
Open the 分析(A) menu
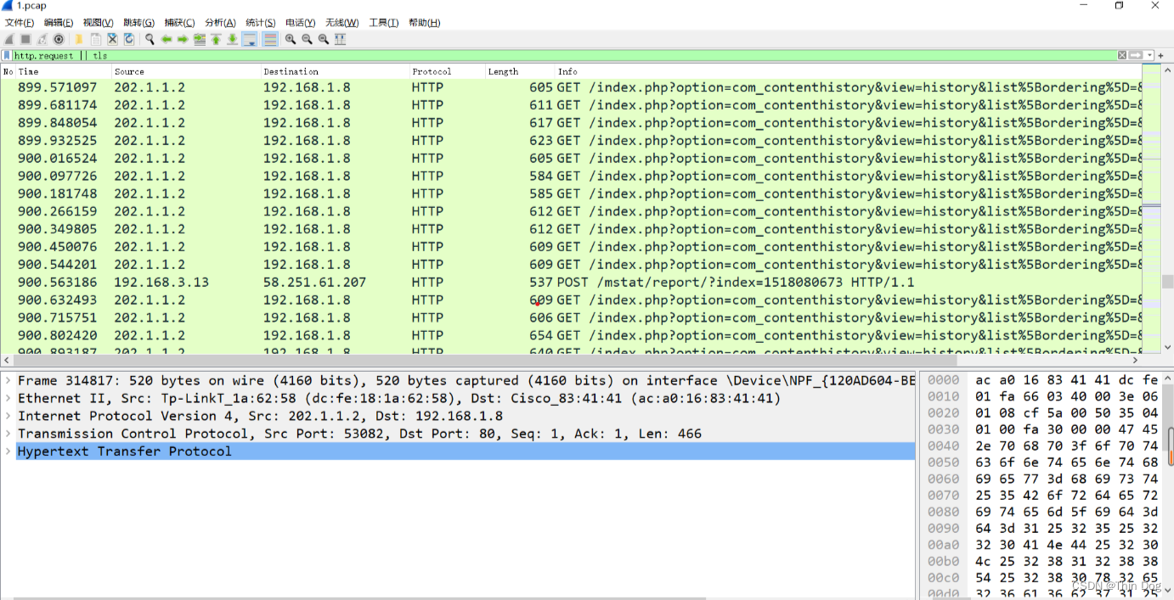pos(220,23)
